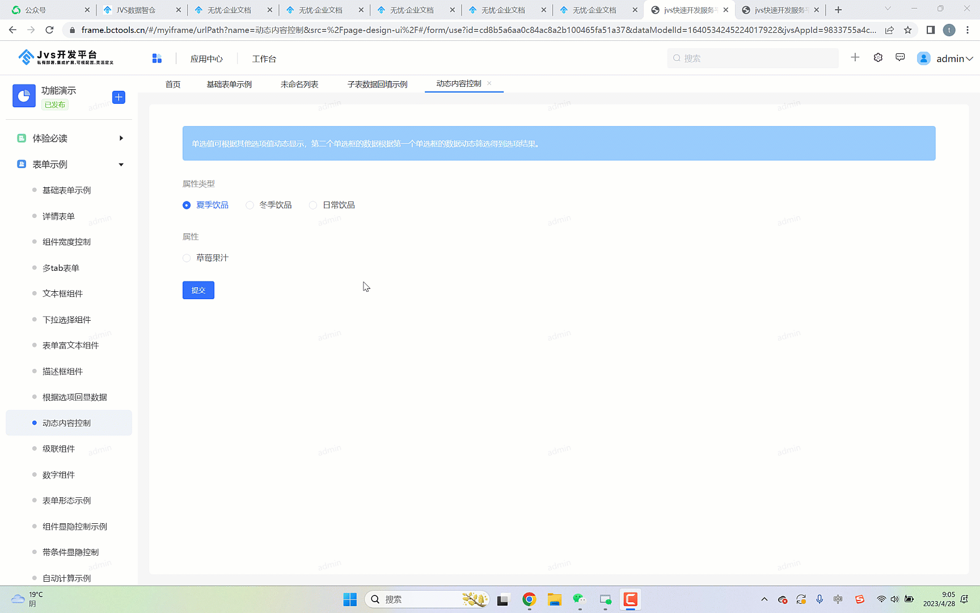Click the admin user avatar
Screen dimensions: 980x613
click(924, 58)
